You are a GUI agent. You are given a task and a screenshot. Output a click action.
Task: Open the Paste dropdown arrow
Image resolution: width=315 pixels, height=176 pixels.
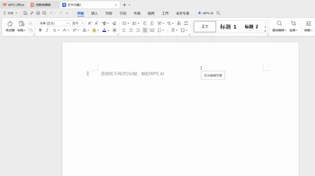(x=25, y=30)
